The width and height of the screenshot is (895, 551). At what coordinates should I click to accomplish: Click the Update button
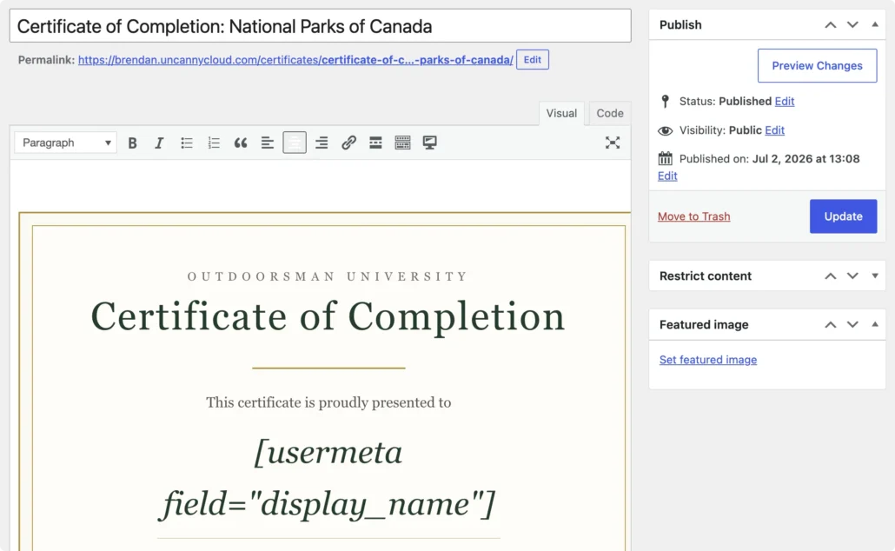pyautogui.click(x=843, y=216)
